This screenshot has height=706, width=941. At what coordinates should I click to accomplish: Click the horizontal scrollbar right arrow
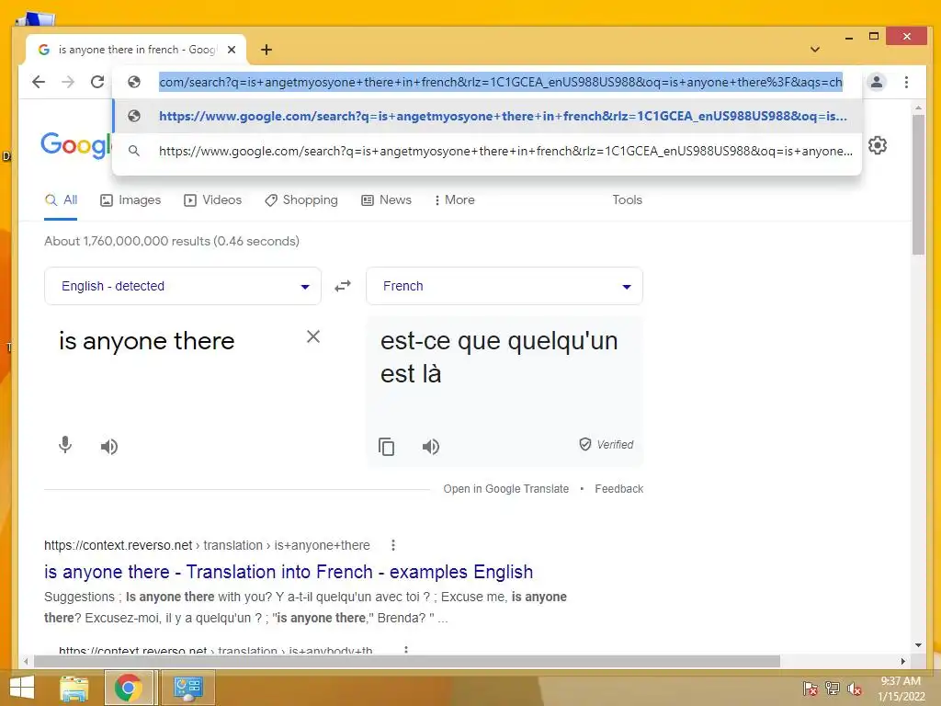tap(902, 661)
